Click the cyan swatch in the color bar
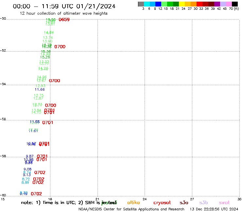 pyautogui.click(x=147, y=4)
